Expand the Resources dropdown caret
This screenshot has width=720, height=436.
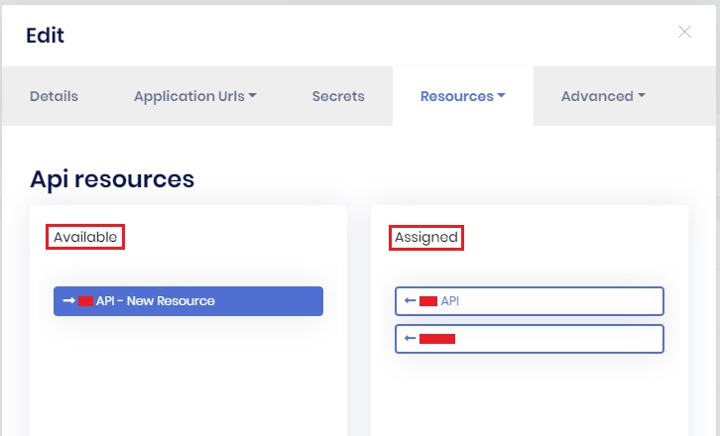[502, 96]
